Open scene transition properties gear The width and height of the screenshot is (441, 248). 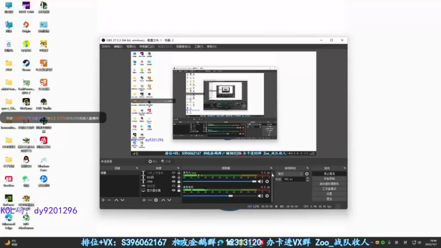(307, 174)
